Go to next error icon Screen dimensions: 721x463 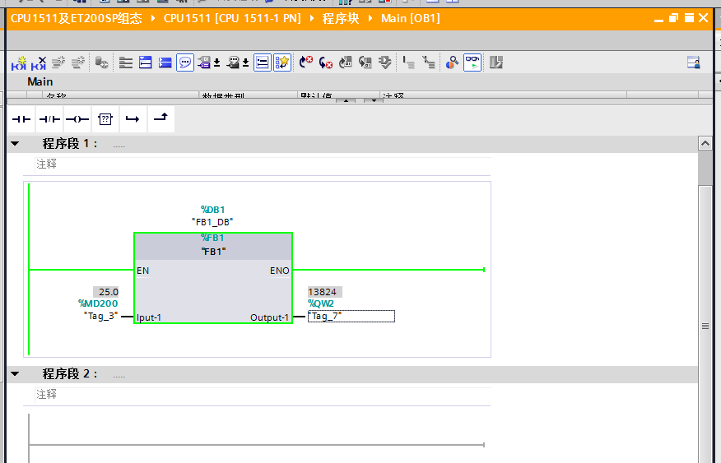click(x=326, y=63)
